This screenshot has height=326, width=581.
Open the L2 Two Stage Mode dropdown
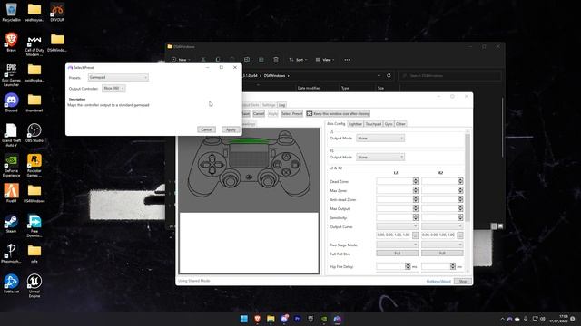point(398,244)
